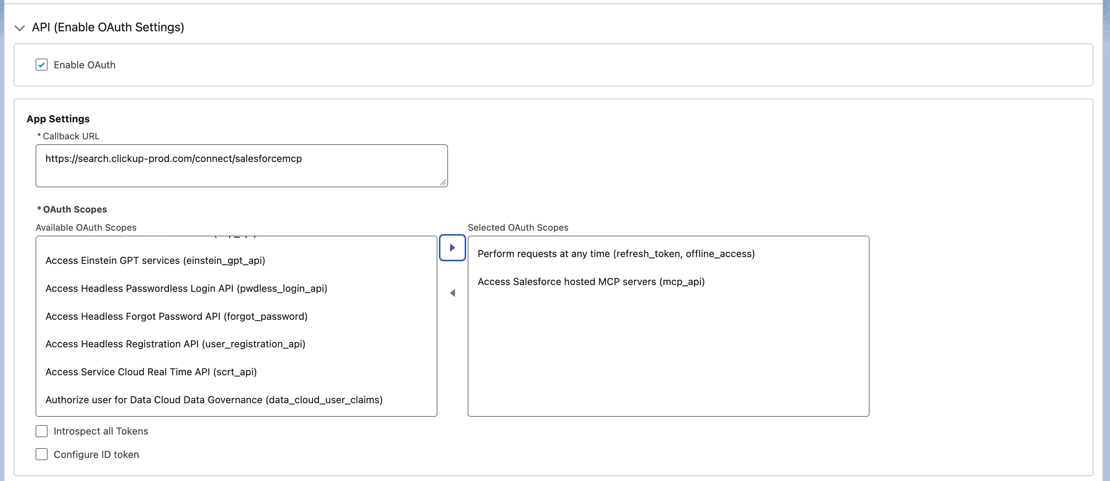Select Access Headless Registration API scope
Viewport: 1110px width, 481px height.
175,344
